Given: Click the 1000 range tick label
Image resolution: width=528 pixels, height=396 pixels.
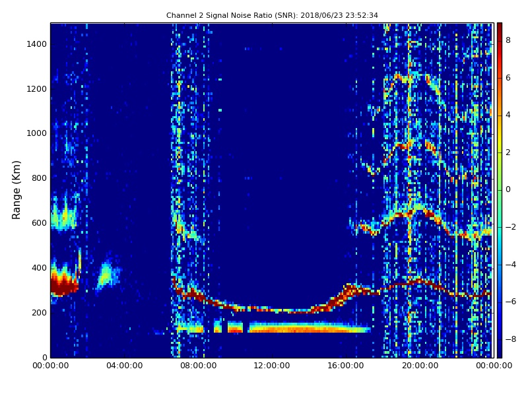Looking at the screenshot, I should tap(37, 133).
